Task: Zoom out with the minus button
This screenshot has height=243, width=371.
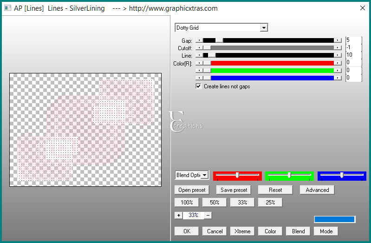Action: (x=208, y=215)
